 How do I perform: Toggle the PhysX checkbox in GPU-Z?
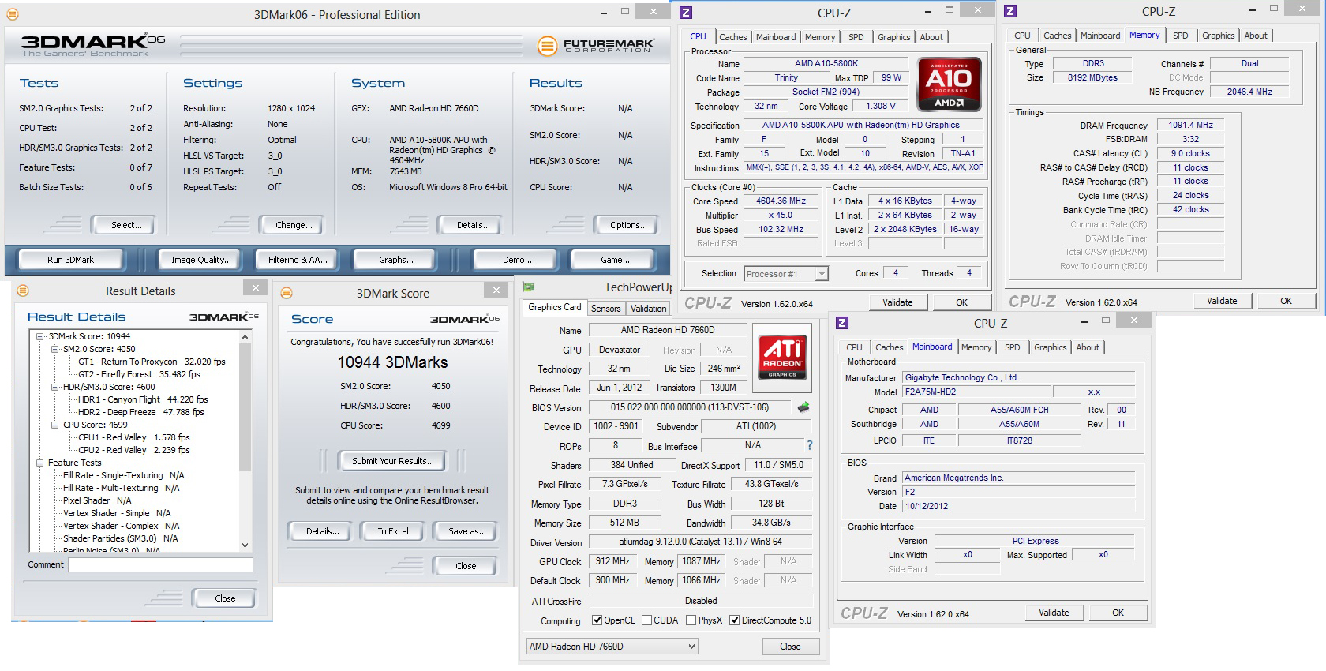pos(691,620)
